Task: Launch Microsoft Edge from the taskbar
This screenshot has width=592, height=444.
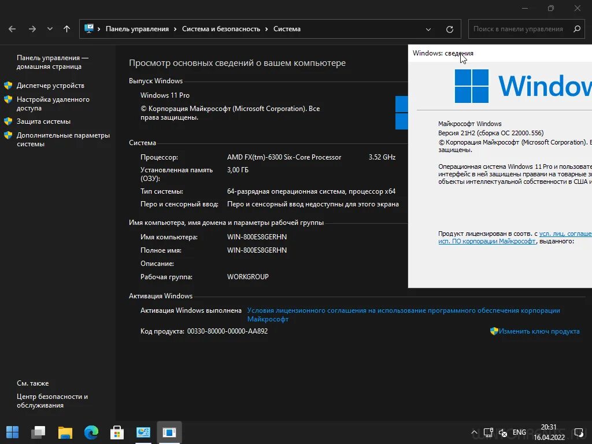Action: pos(91,432)
